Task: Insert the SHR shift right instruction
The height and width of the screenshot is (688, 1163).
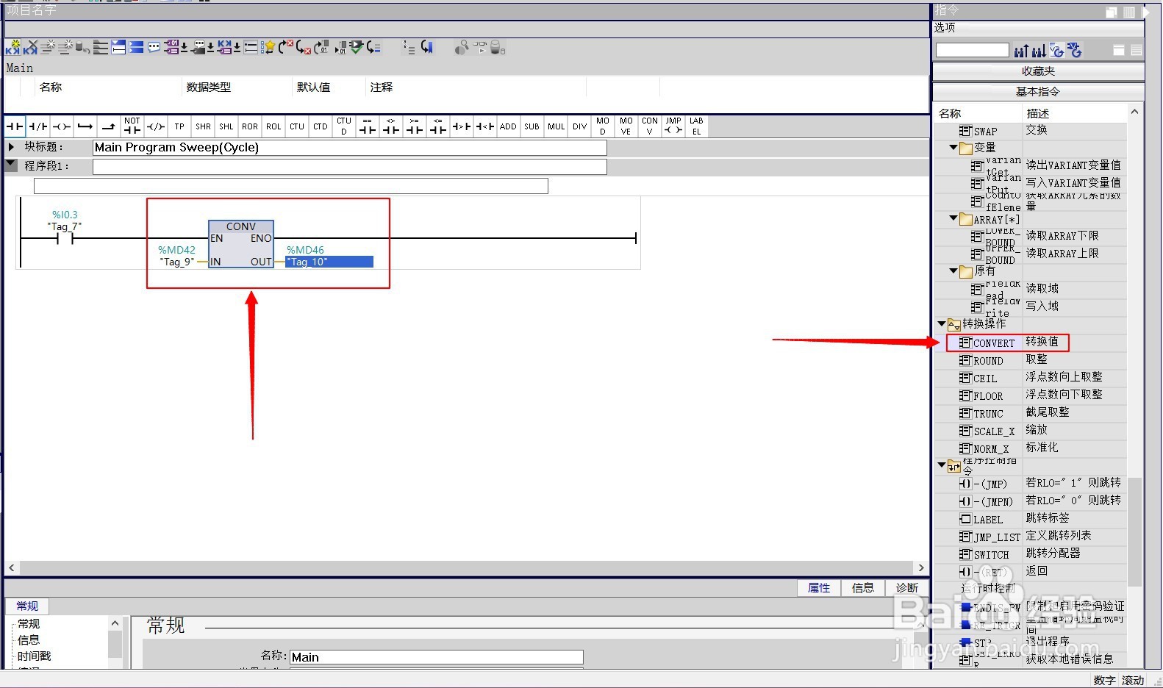Action: coord(203,126)
